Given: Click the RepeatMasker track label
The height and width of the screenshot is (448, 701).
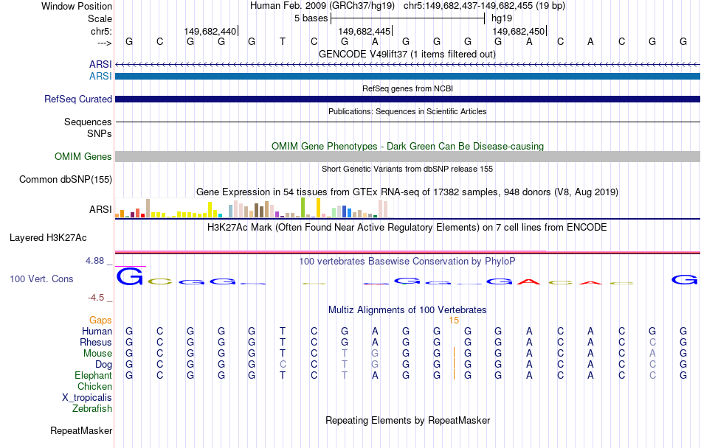Looking at the screenshot, I should 81,430.
